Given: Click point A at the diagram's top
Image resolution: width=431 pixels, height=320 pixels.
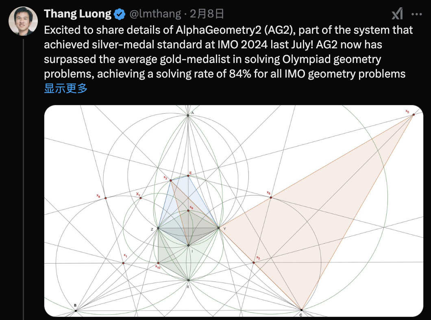Looking at the screenshot, I should tap(188, 115).
